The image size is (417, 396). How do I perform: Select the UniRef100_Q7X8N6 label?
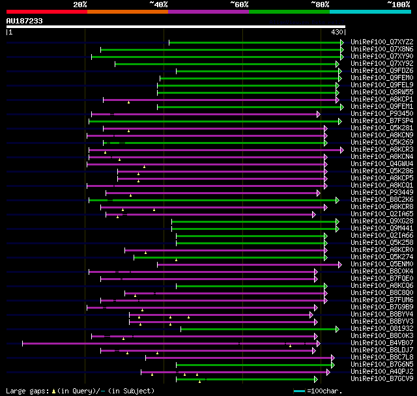click(382, 49)
